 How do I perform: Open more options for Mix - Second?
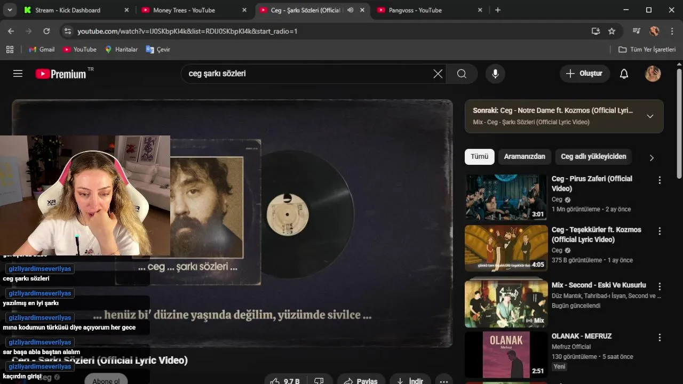[660, 286]
